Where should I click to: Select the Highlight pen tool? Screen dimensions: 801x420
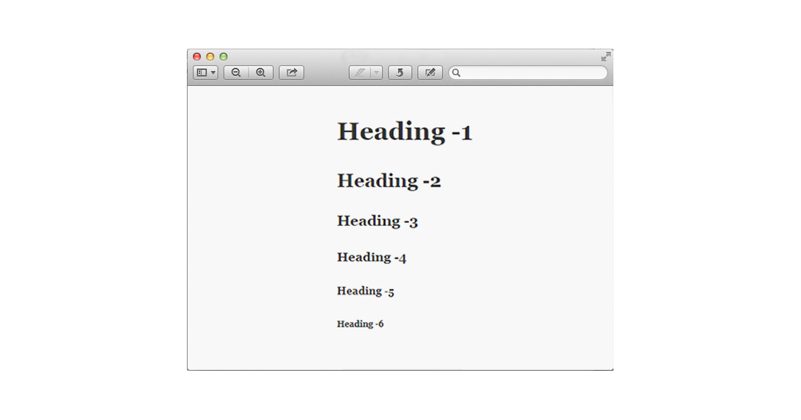[x=360, y=73]
